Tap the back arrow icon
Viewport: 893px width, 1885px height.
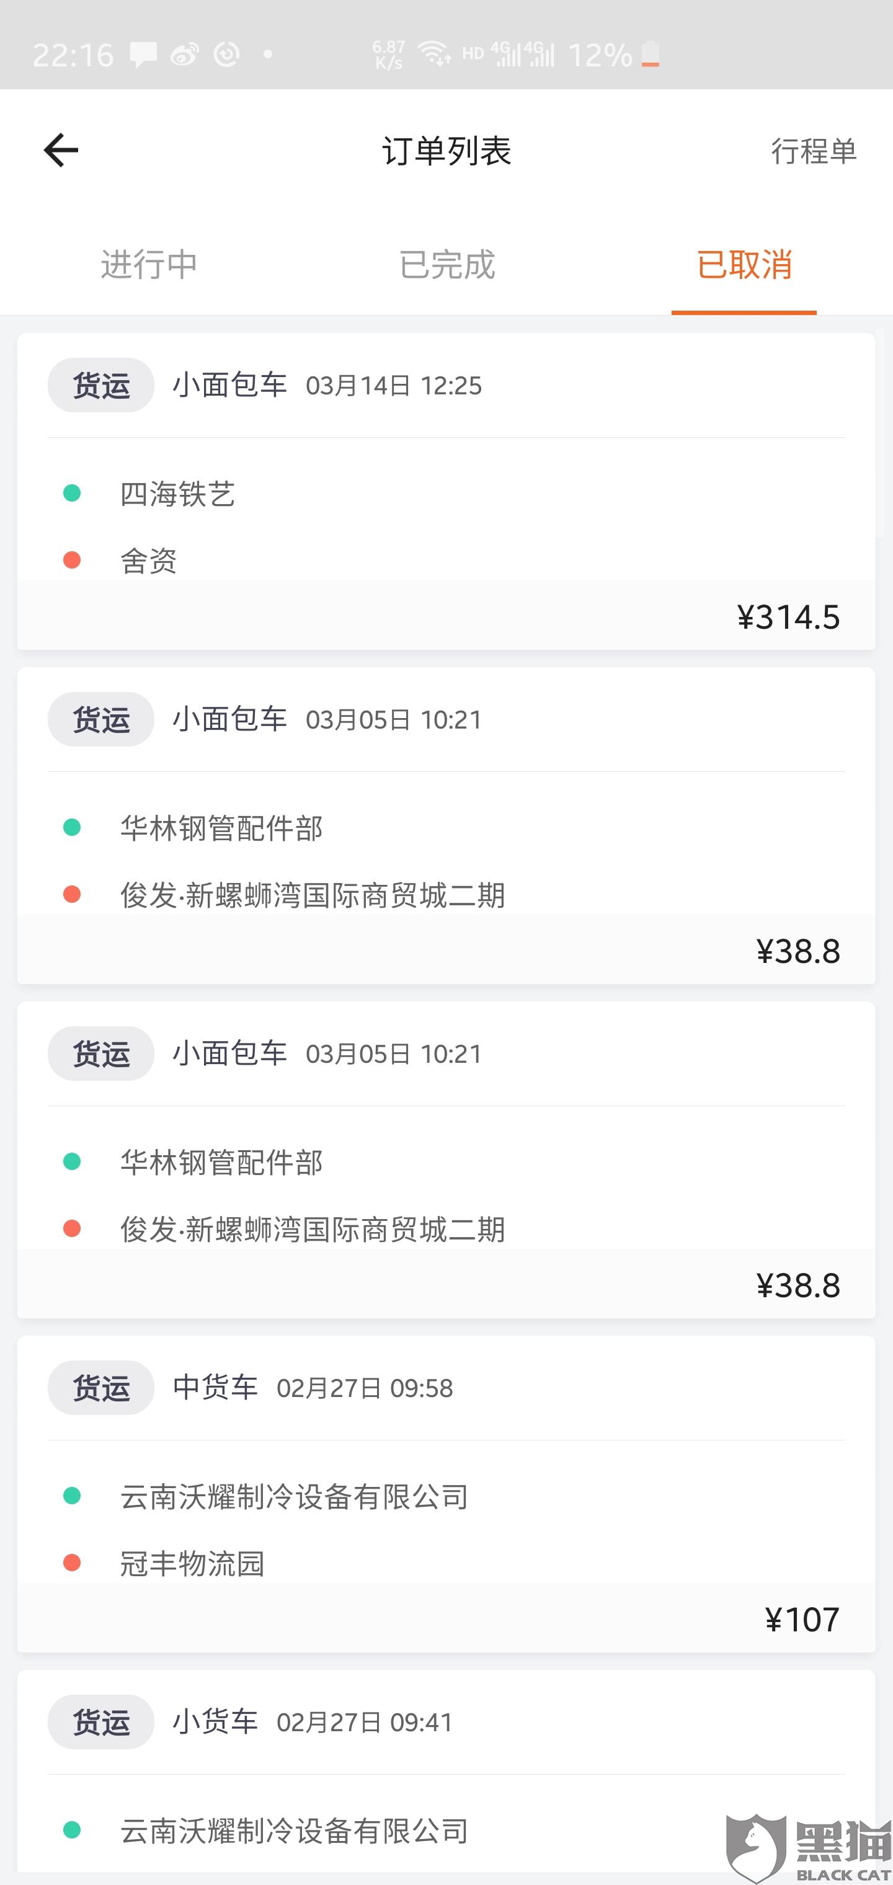(x=61, y=150)
